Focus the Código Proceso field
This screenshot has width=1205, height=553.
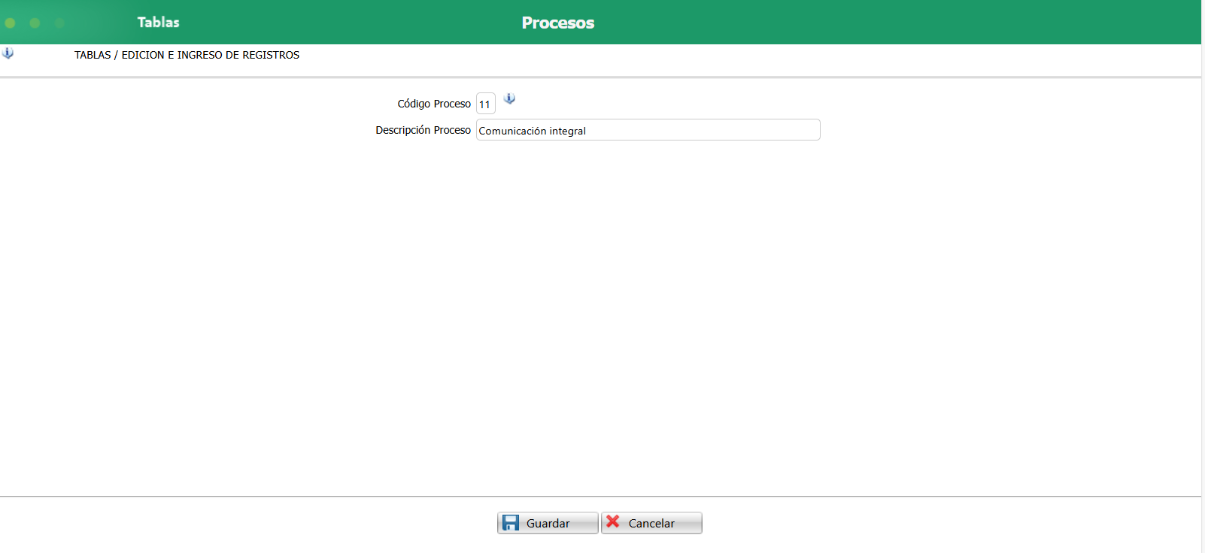tap(486, 104)
